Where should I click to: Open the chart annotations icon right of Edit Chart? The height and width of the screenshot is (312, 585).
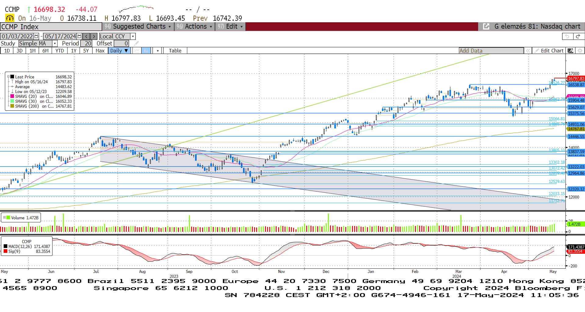570,51
